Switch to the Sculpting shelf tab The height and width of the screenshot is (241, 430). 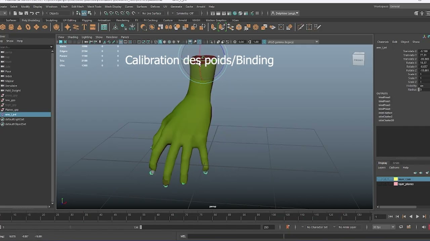point(51,20)
